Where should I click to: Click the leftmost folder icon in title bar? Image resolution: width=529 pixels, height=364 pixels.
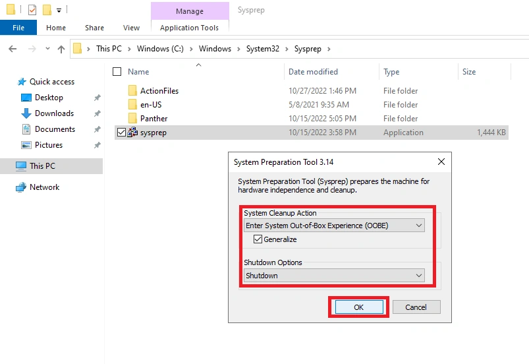click(11, 9)
